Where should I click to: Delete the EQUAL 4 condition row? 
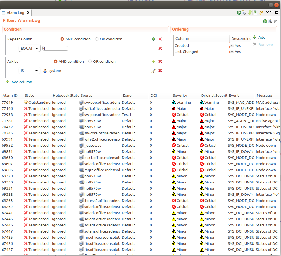pyautogui.click(x=160, y=48)
